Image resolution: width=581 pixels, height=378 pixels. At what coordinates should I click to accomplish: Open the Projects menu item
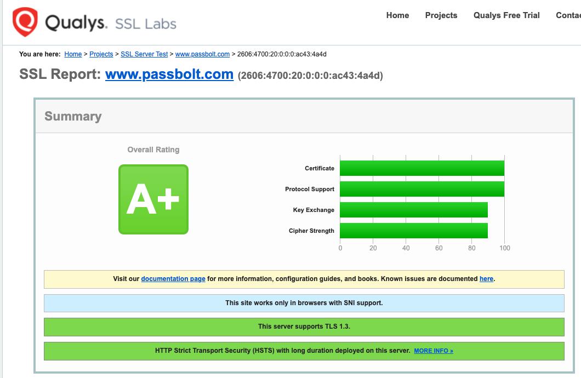(441, 15)
